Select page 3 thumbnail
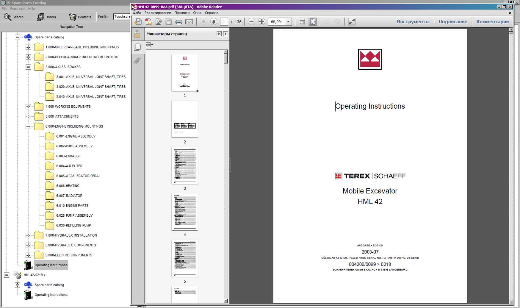 point(185,165)
